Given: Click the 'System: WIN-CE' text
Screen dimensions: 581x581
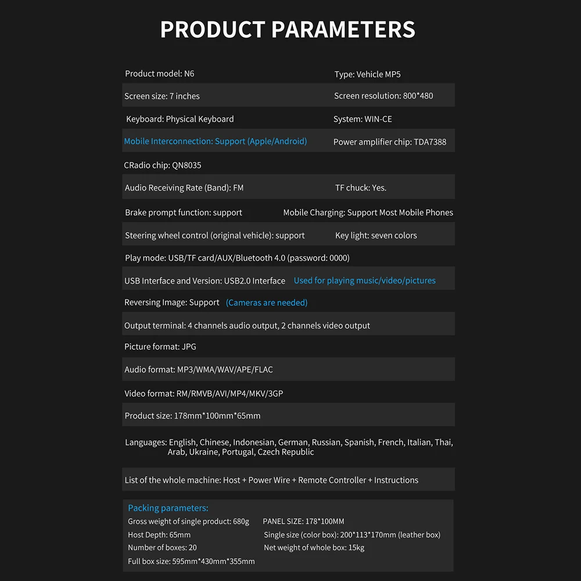Looking at the screenshot, I should [x=363, y=119].
